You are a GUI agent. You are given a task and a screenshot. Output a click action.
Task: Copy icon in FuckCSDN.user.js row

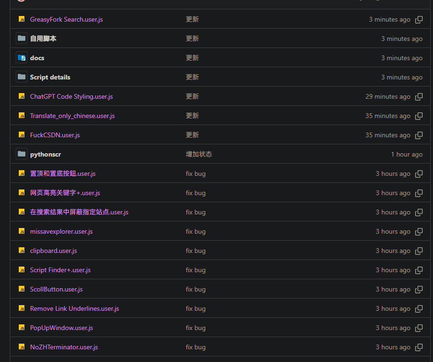pyautogui.click(x=418, y=135)
